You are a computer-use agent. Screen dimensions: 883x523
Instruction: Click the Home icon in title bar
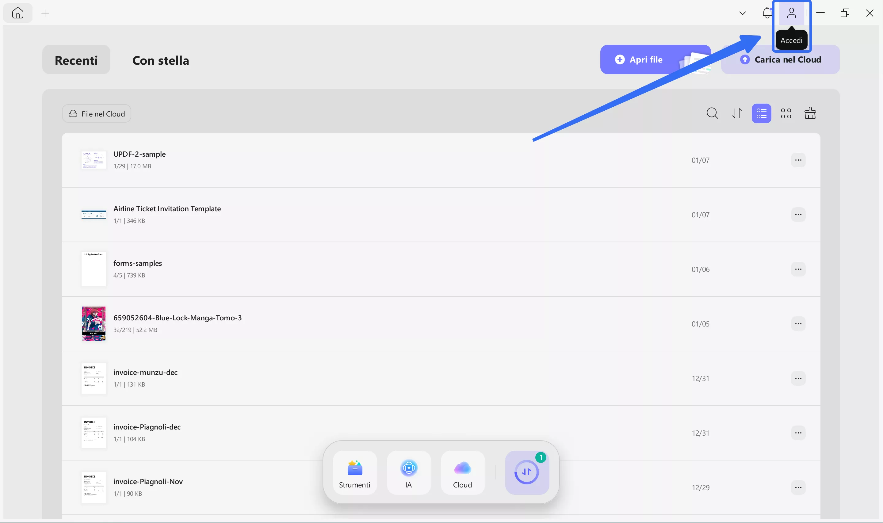pos(17,13)
